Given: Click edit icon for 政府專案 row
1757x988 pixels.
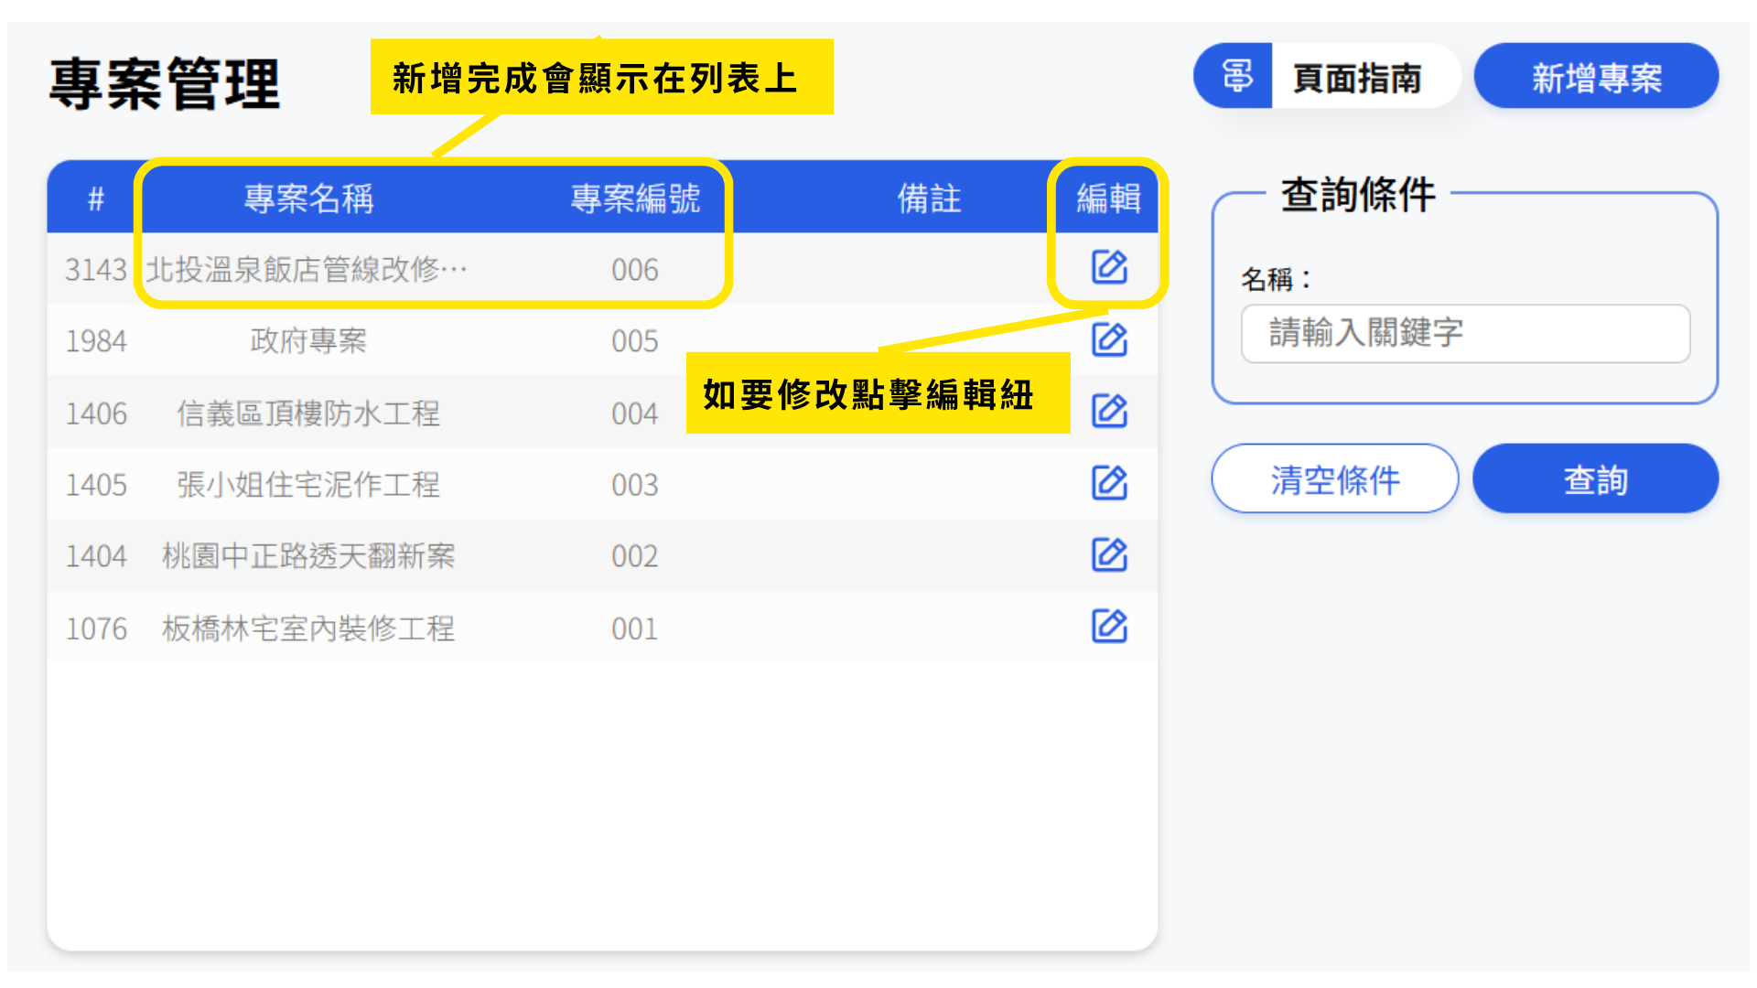Looking at the screenshot, I should [1109, 339].
